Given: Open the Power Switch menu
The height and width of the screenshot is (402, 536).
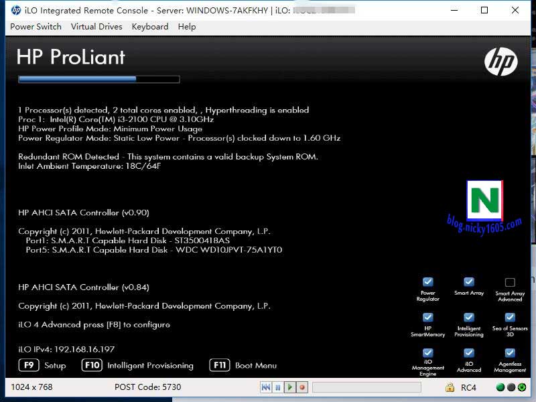Looking at the screenshot, I should point(36,27).
